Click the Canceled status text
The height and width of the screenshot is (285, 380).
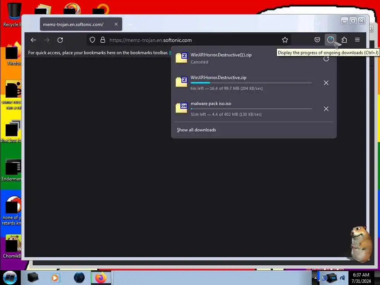coord(199,62)
